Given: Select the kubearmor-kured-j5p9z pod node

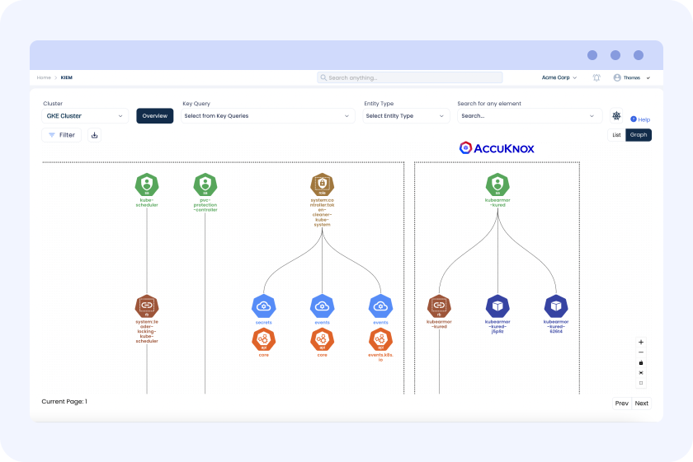Looking at the screenshot, I should pos(497,306).
